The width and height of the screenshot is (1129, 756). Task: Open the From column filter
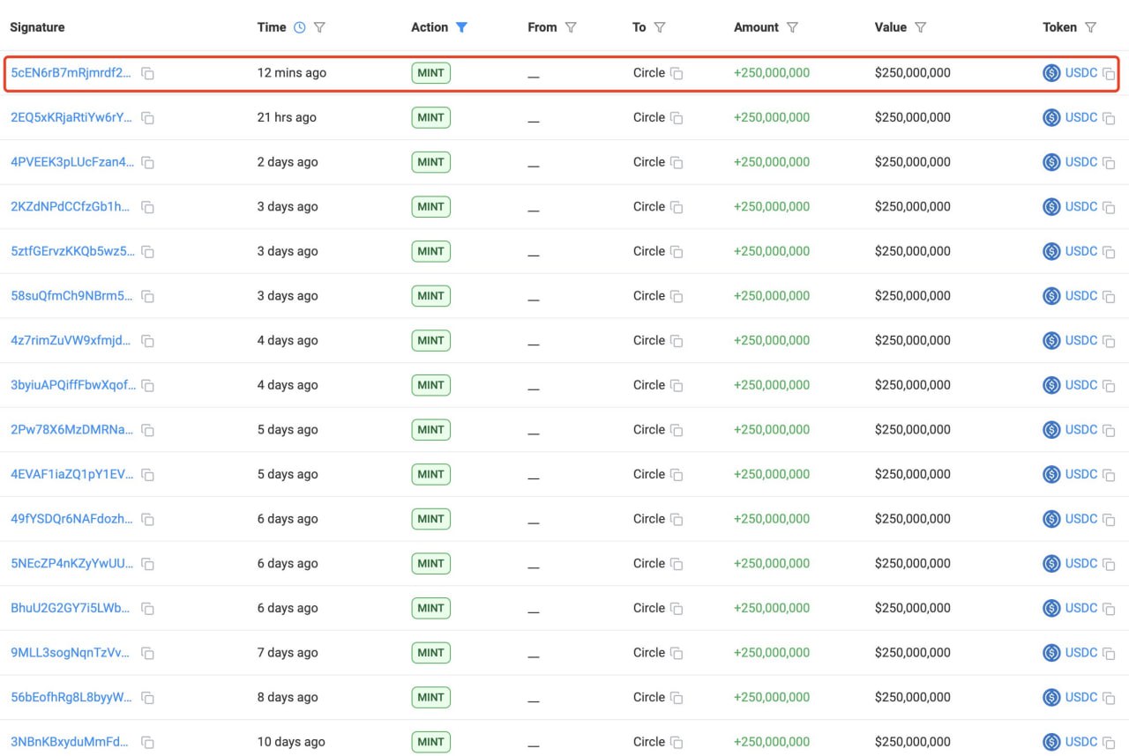[571, 27]
